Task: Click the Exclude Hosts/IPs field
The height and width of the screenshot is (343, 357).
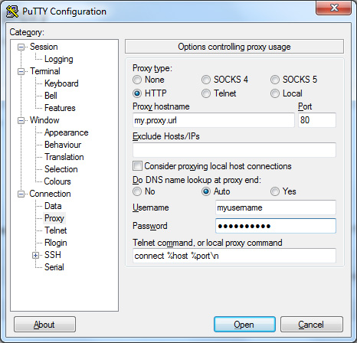Action: (x=234, y=150)
